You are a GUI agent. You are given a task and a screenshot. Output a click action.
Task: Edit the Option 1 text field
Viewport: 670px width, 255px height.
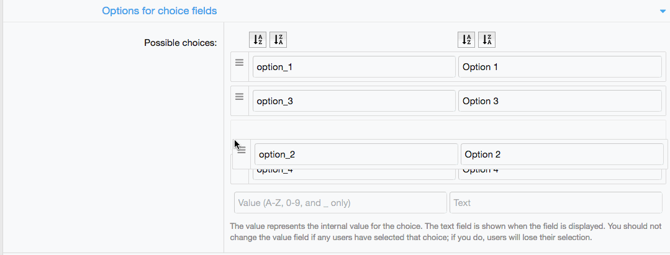[x=559, y=67]
